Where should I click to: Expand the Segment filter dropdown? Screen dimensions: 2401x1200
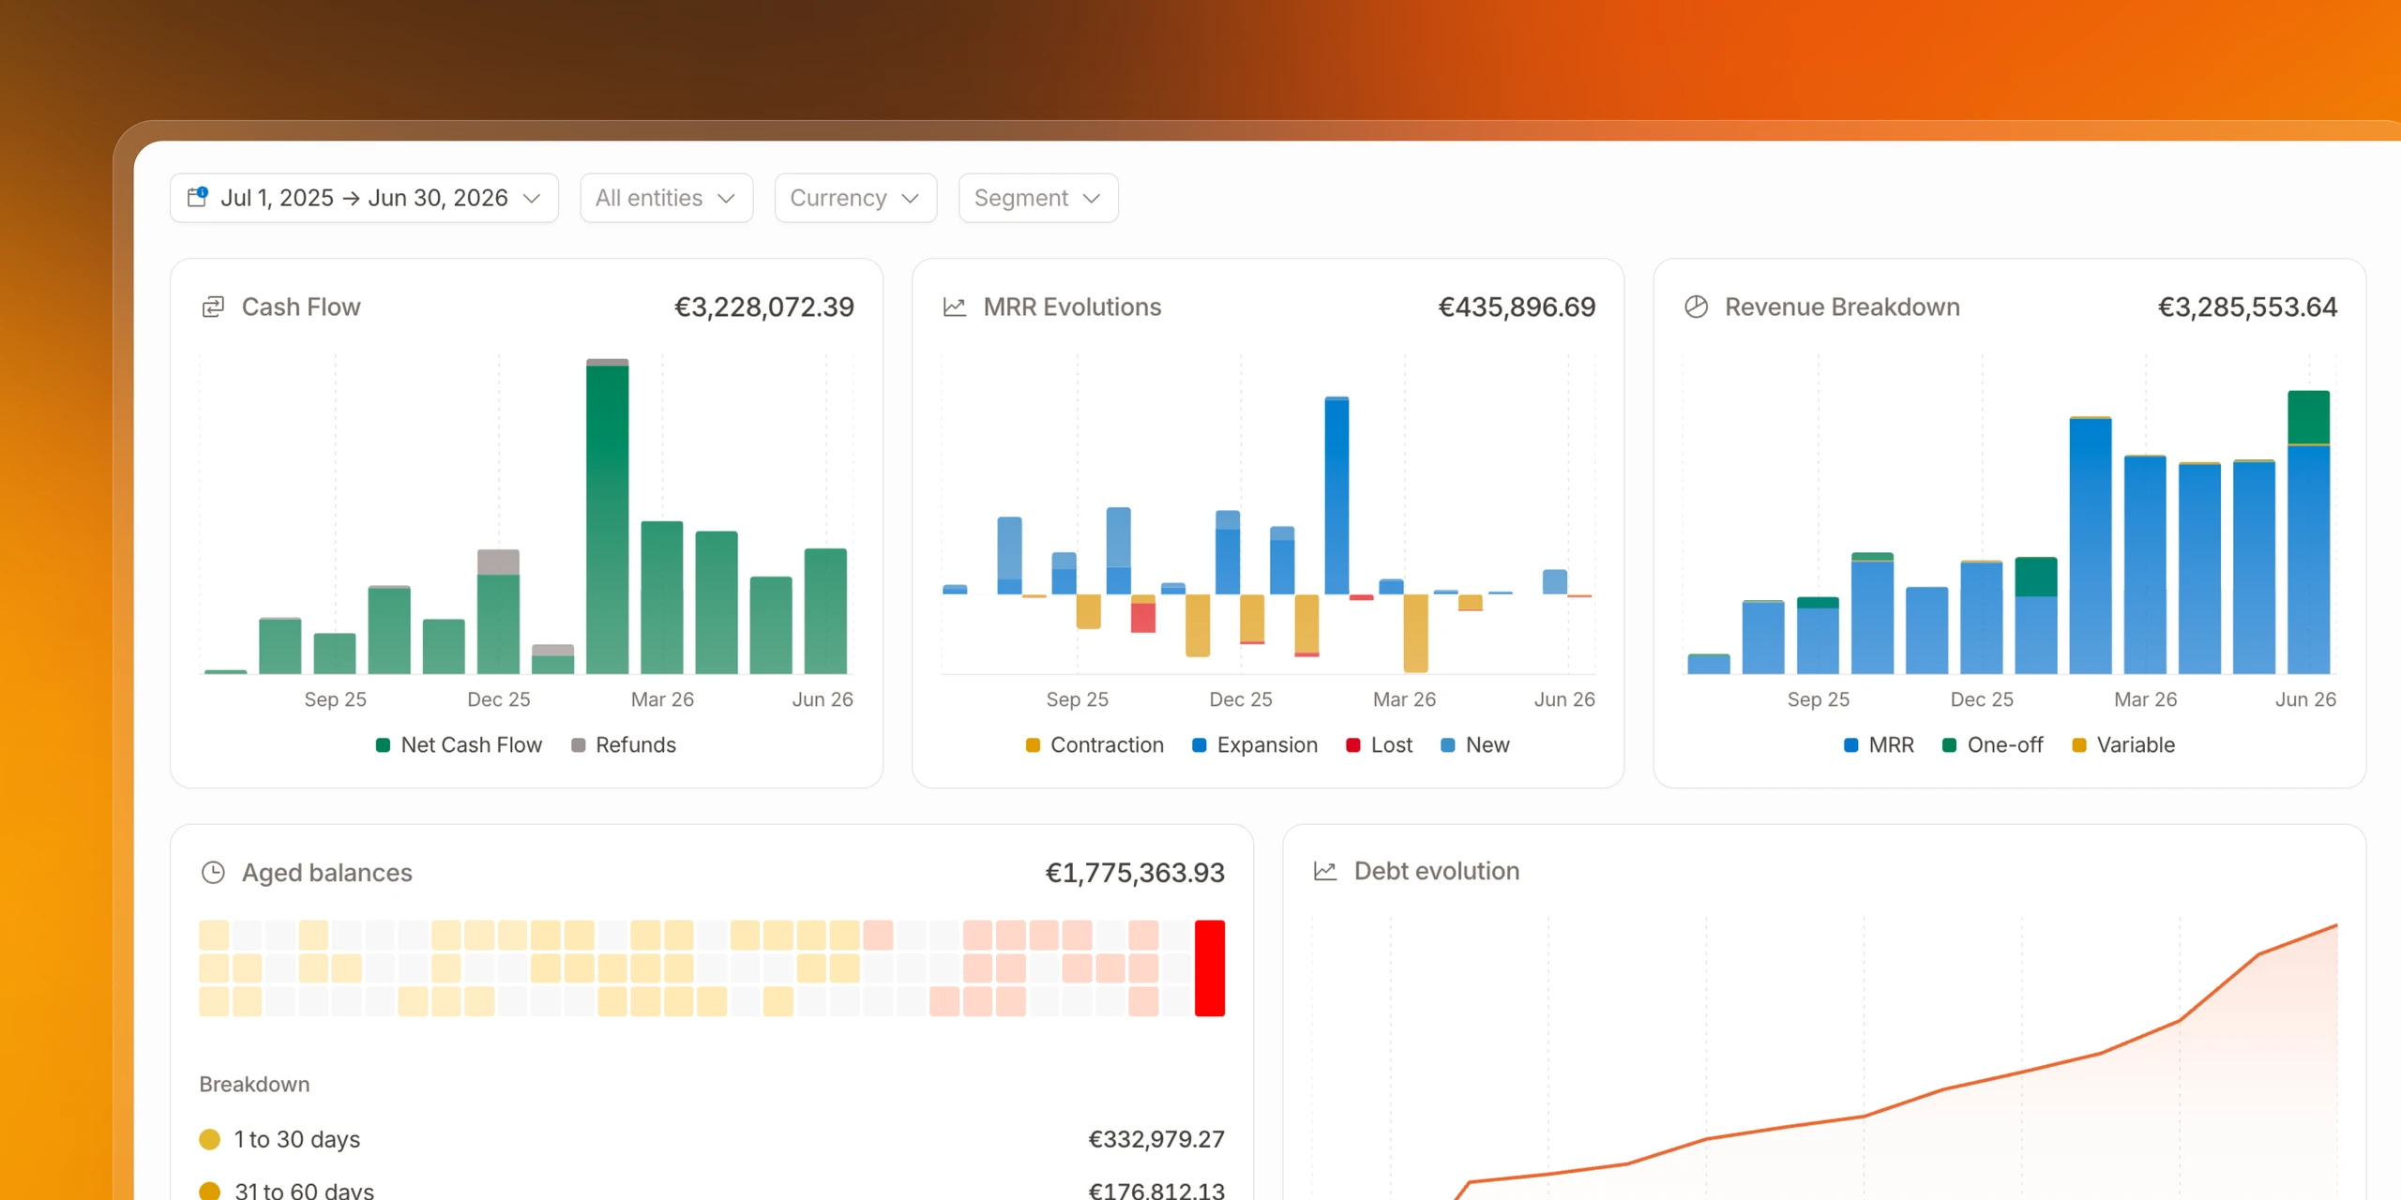pyautogui.click(x=1038, y=198)
